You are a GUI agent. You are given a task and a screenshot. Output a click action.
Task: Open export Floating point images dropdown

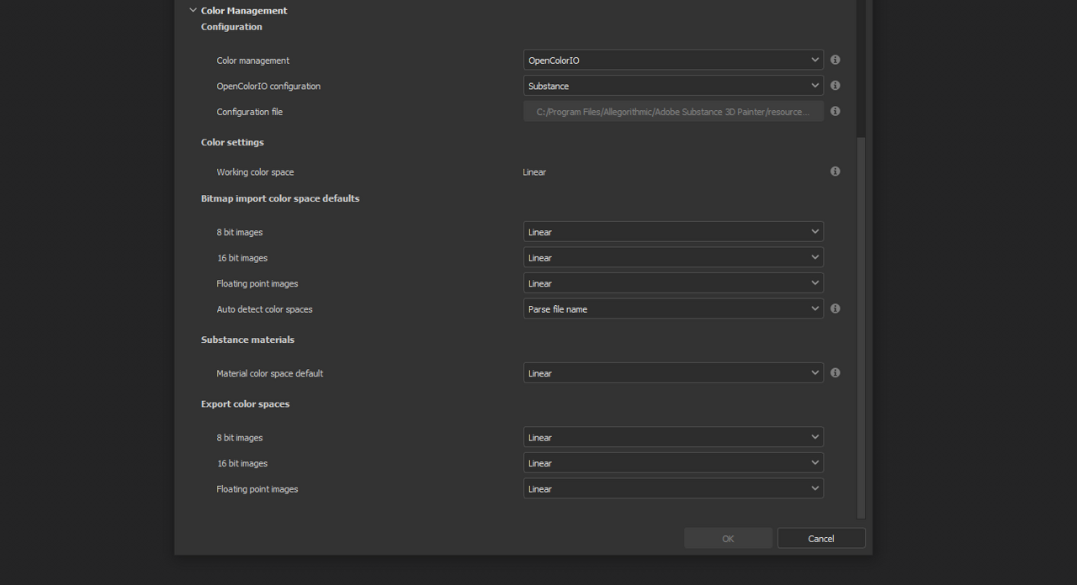[x=673, y=488]
